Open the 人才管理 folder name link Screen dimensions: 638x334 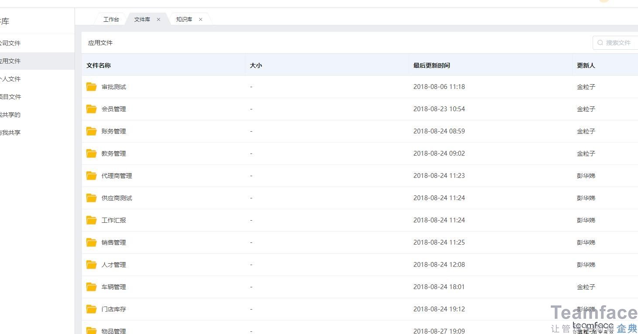pos(114,265)
